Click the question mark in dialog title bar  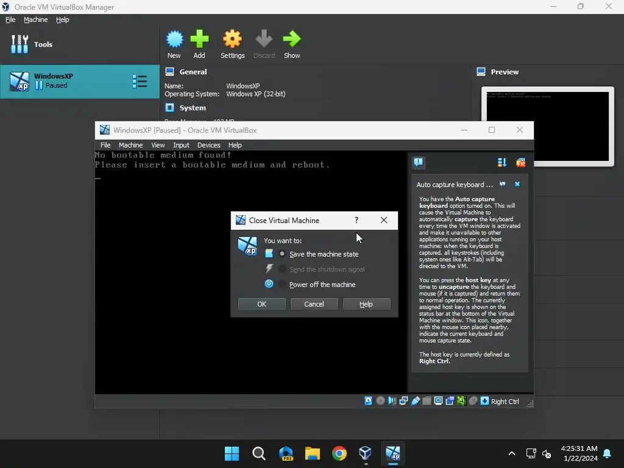tap(356, 220)
